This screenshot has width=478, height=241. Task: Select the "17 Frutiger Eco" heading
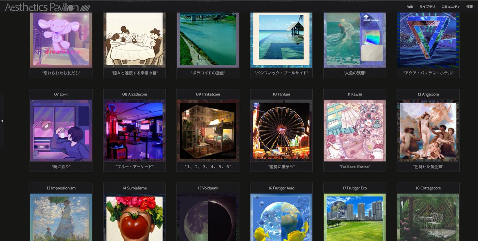tap(355, 188)
